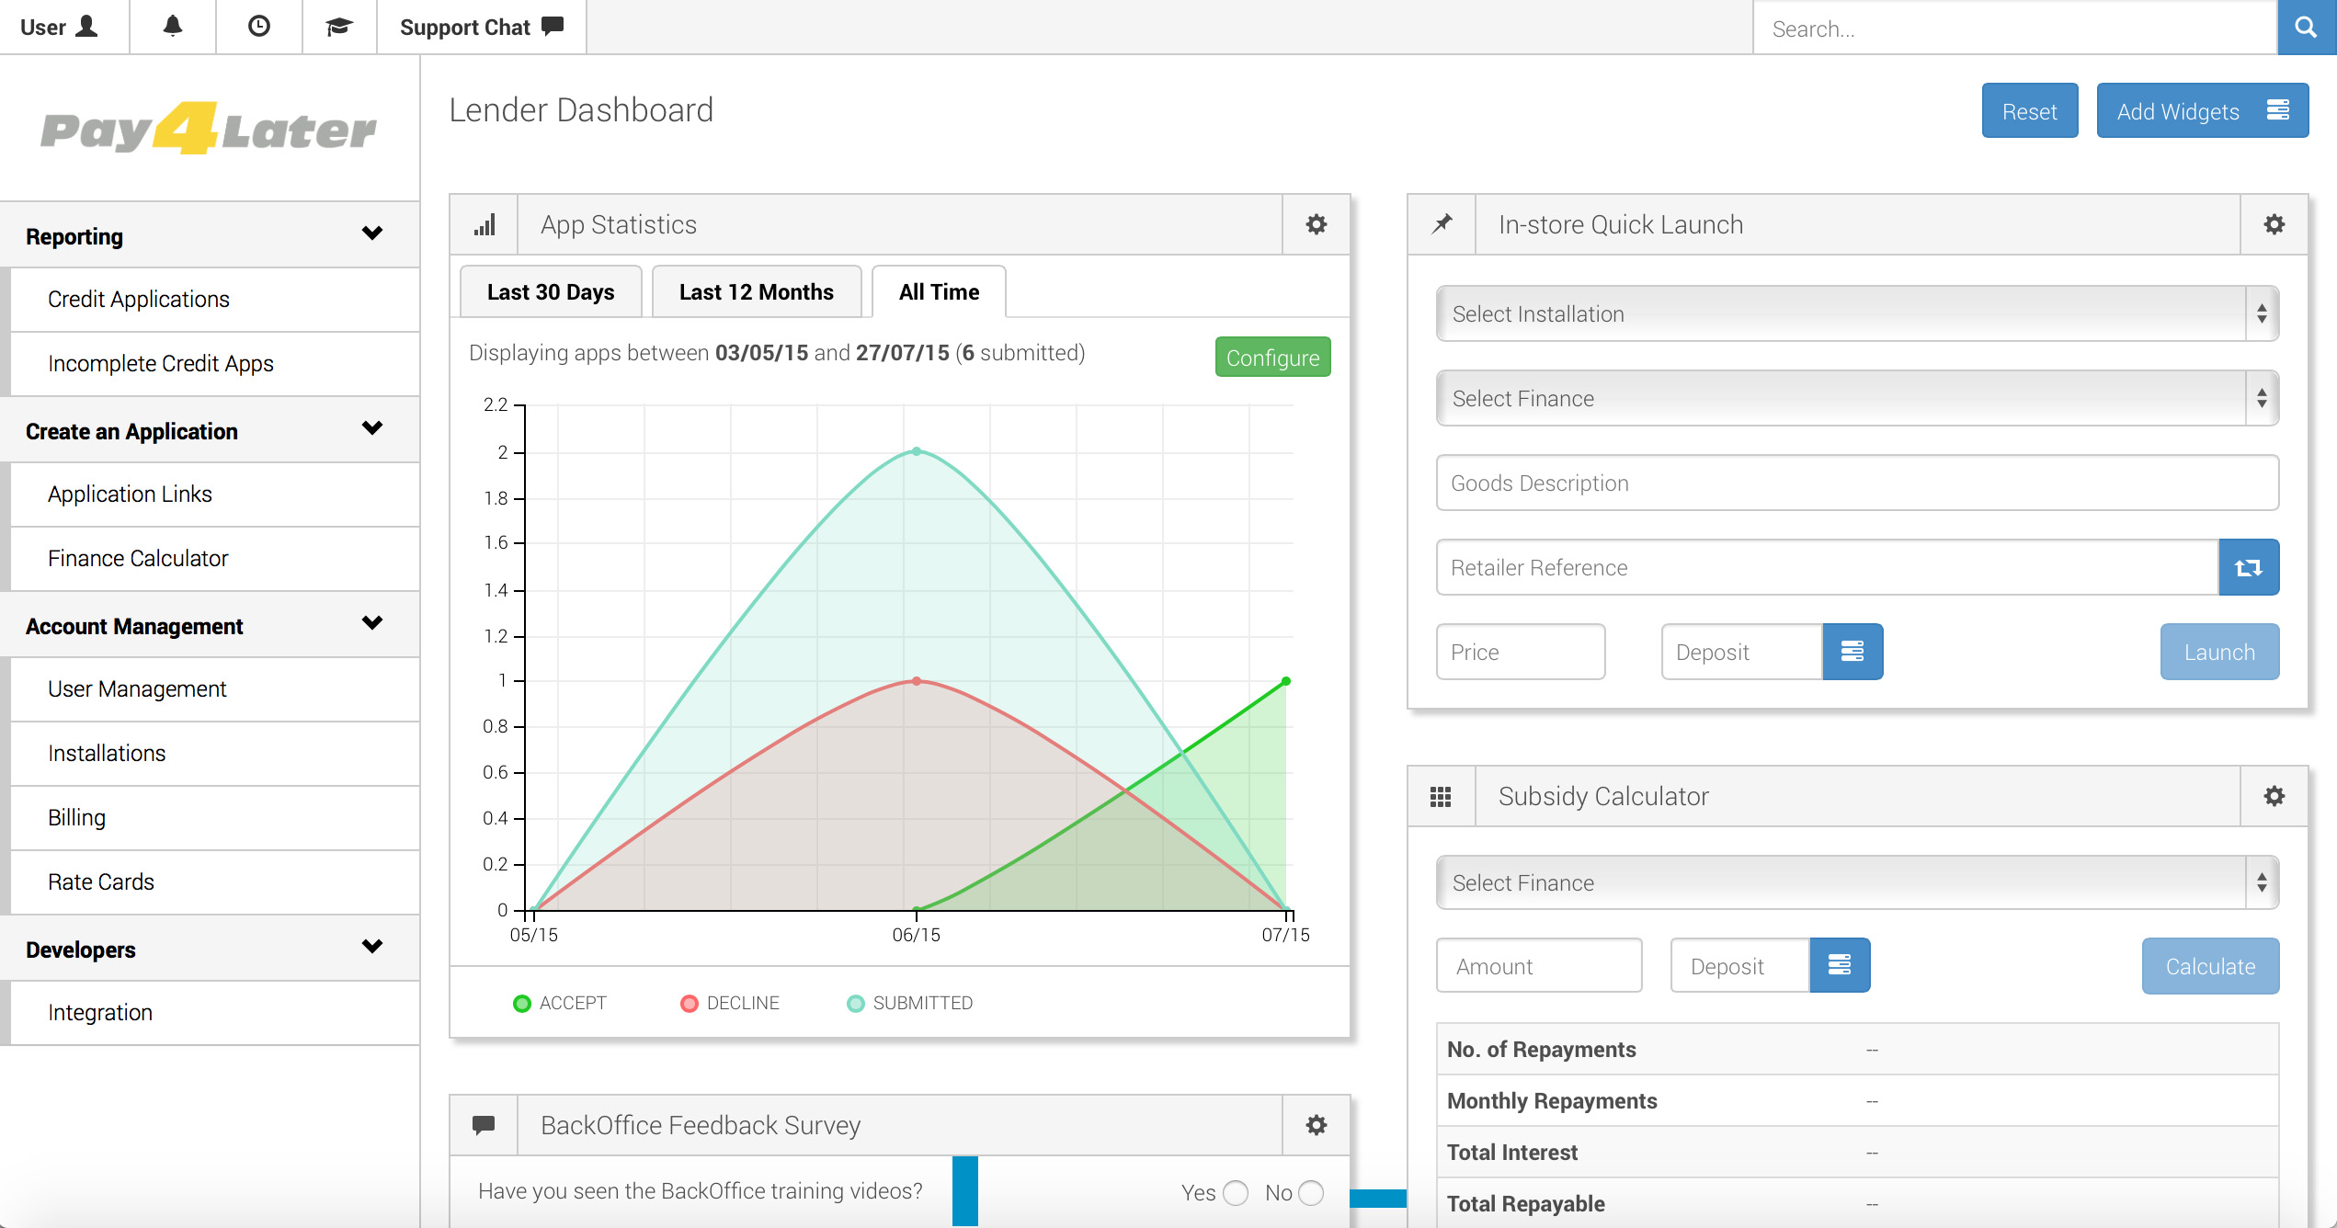Click the Goods Description input field

coord(1857,483)
